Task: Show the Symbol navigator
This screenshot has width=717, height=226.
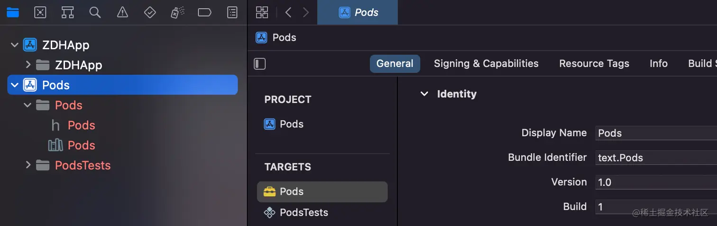Action: tap(68, 12)
